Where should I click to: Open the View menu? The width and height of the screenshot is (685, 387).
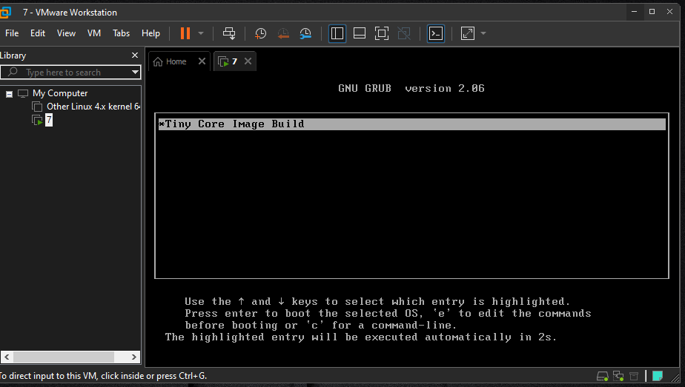67,33
